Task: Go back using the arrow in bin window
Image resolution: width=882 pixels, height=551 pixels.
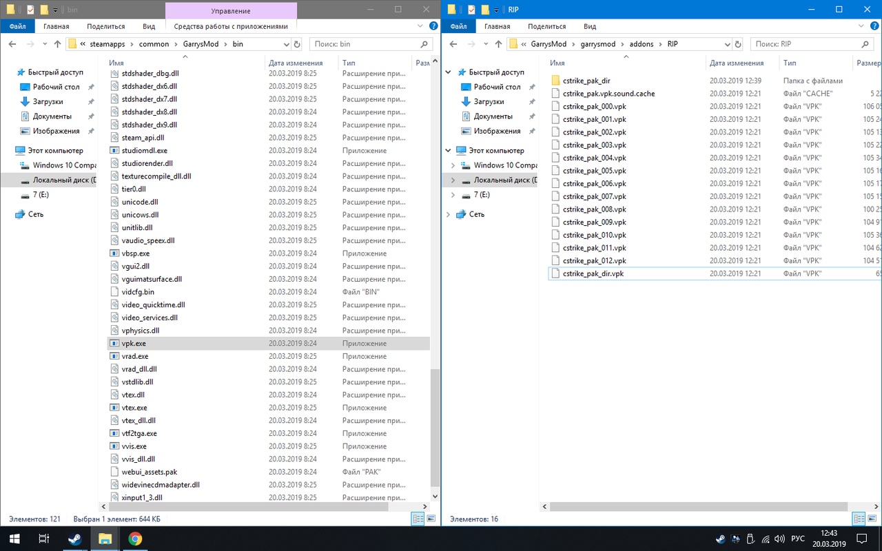Action: click(x=13, y=44)
